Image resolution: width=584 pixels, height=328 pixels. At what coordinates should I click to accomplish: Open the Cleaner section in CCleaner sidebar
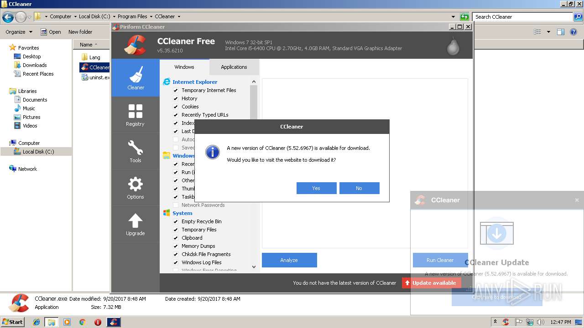point(136,78)
